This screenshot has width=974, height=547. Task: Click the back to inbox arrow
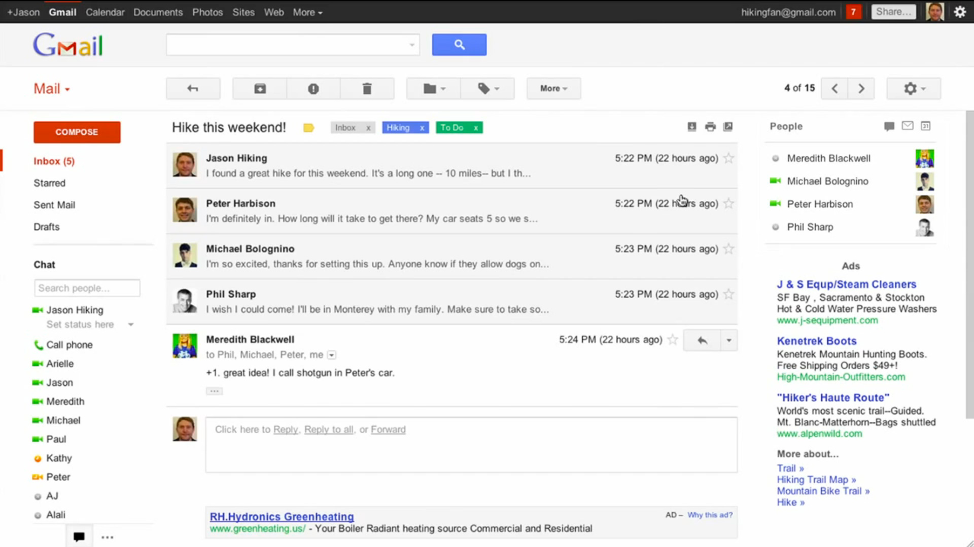tap(193, 89)
